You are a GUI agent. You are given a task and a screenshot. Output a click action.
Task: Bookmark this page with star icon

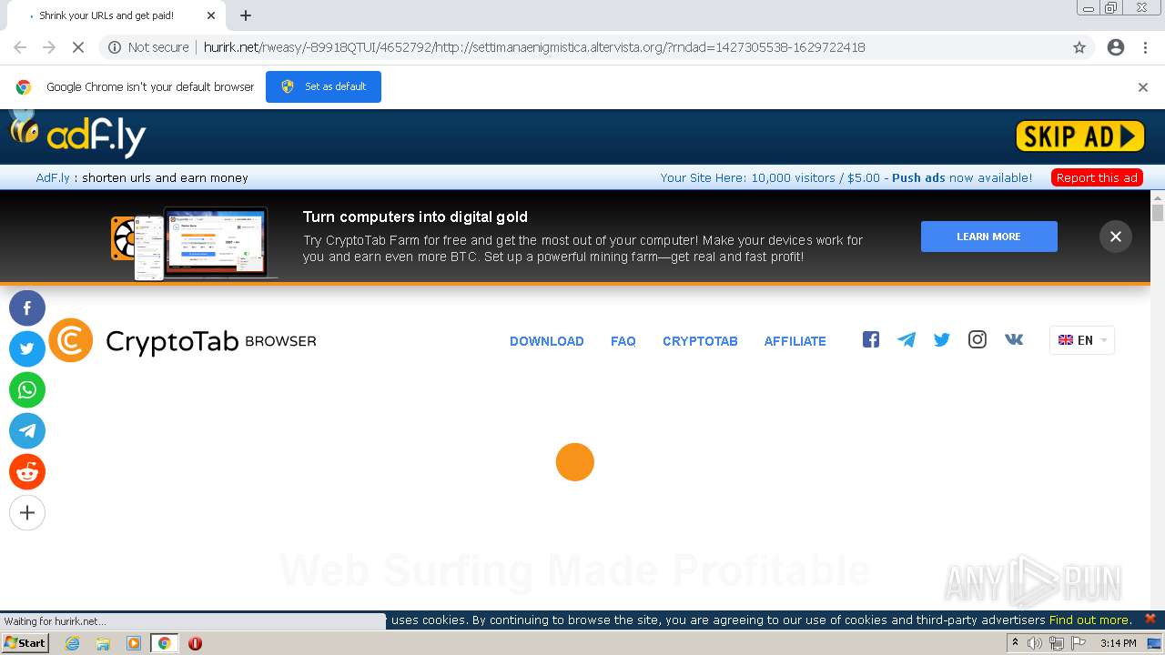[x=1079, y=47]
